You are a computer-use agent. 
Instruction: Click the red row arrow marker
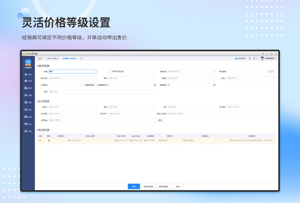(40, 140)
